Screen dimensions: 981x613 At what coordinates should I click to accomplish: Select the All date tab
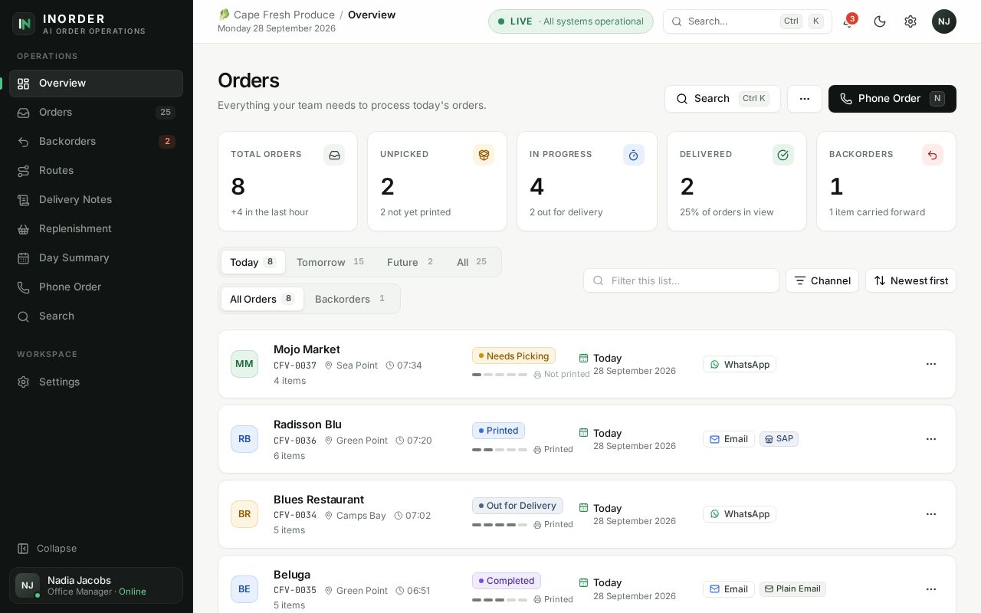pyautogui.click(x=472, y=262)
